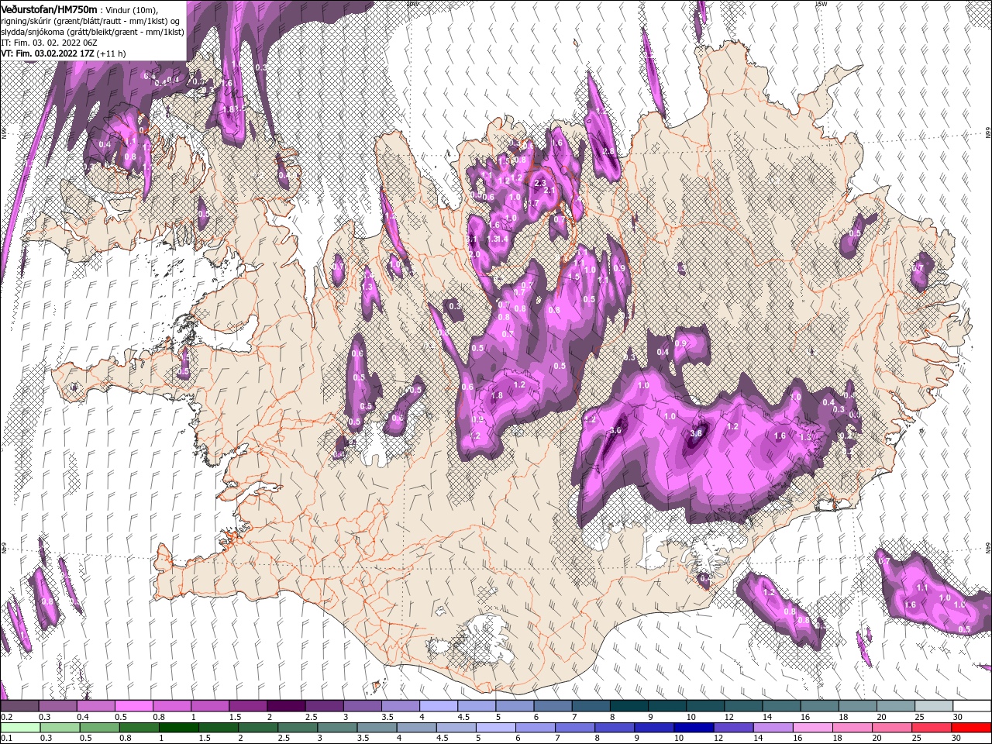
Task: Click the 0.2 label on the upper legend
Action: tap(7, 717)
